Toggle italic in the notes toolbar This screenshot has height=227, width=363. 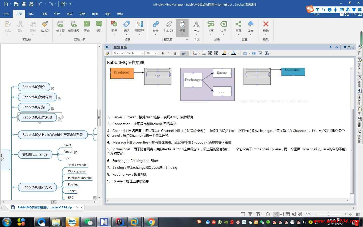coord(168,53)
